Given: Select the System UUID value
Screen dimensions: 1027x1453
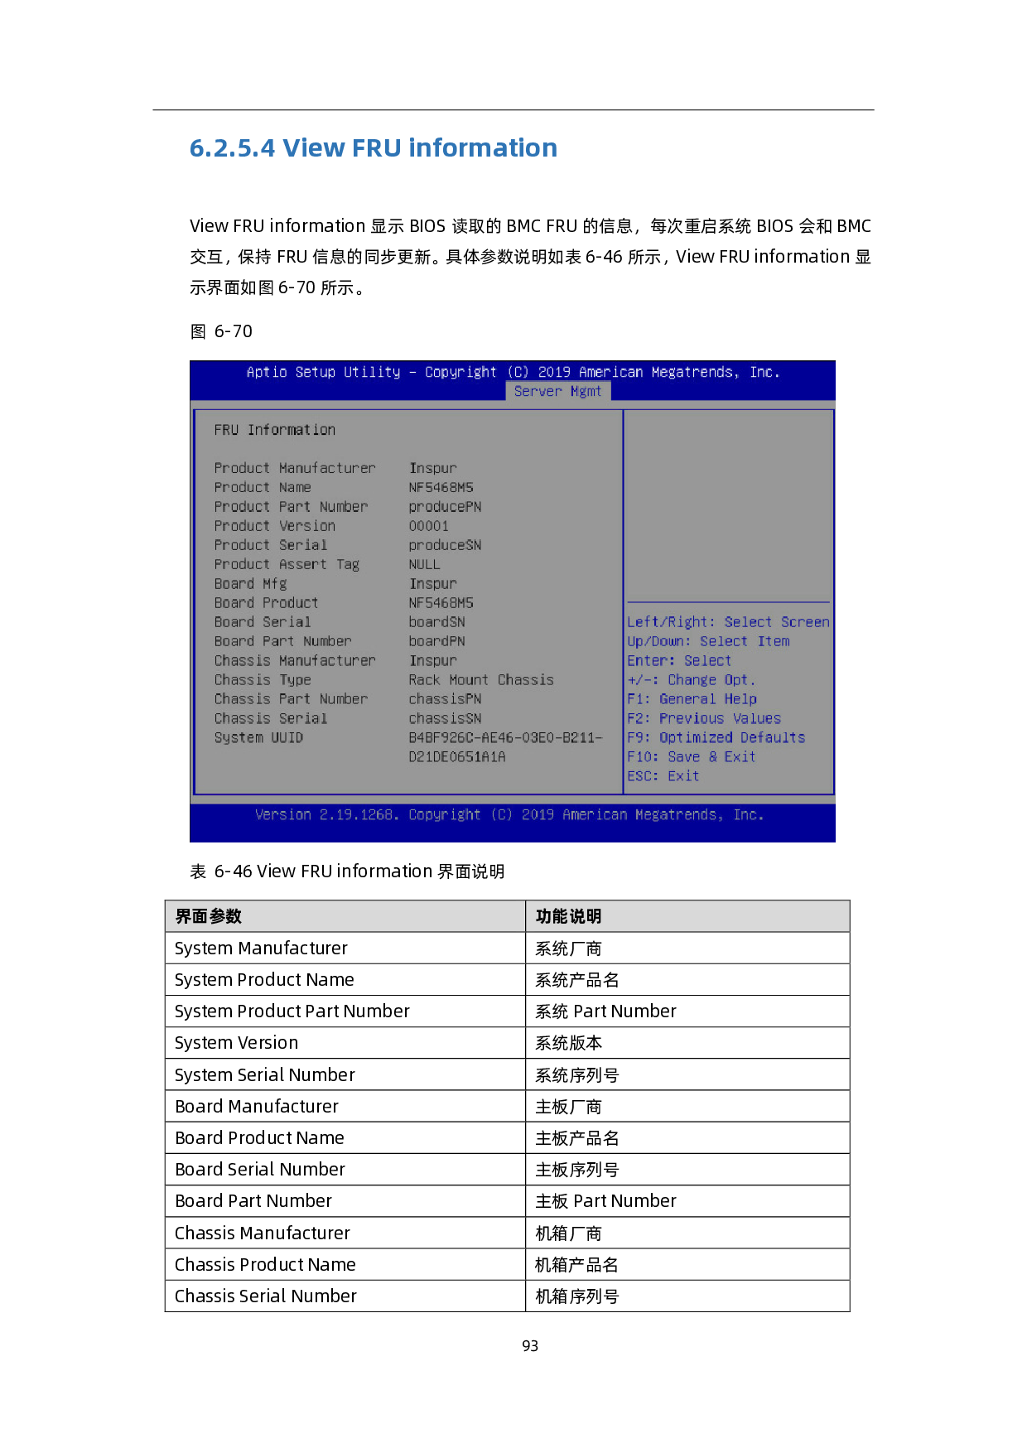Looking at the screenshot, I should coord(504,746).
